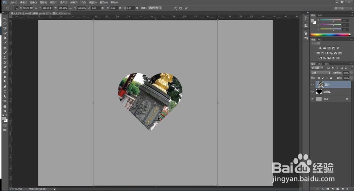Select the Elliptical Marquee tool
Screen dimensions: 354x191
pos(5,24)
